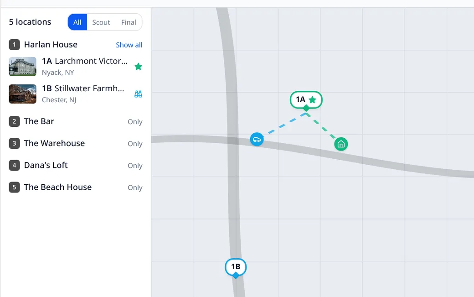Click The Beach House location name

tap(58, 187)
